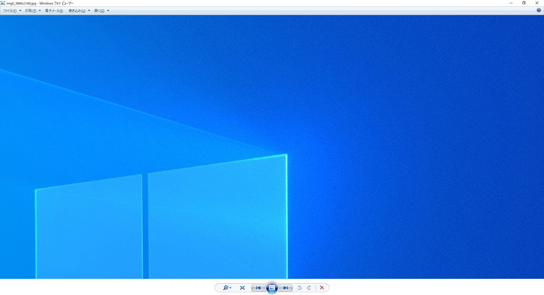
Task: Open the 開く(O) menu
Action: [x=99, y=11]
